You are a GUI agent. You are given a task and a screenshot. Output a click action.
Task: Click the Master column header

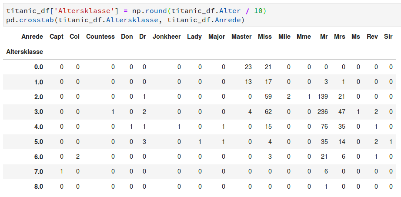pos(241,37)
